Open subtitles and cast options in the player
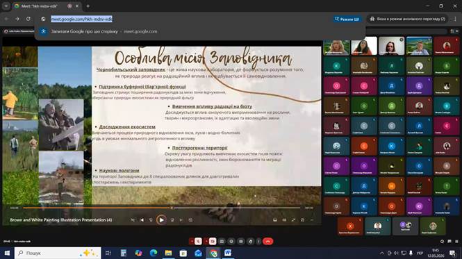Image resolution: width=462 pixels, height=259 pixels. point(275,220)
